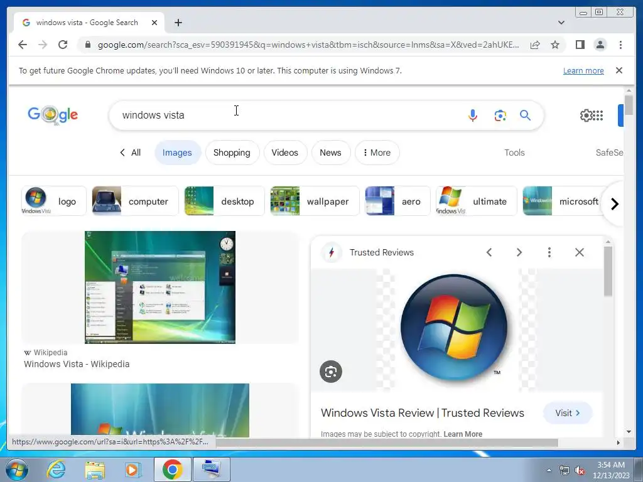This screenshot has width=643, height=482.
Task: Open the taskbar clock and date
Action: pyautogui.click(x=610, y=470)
